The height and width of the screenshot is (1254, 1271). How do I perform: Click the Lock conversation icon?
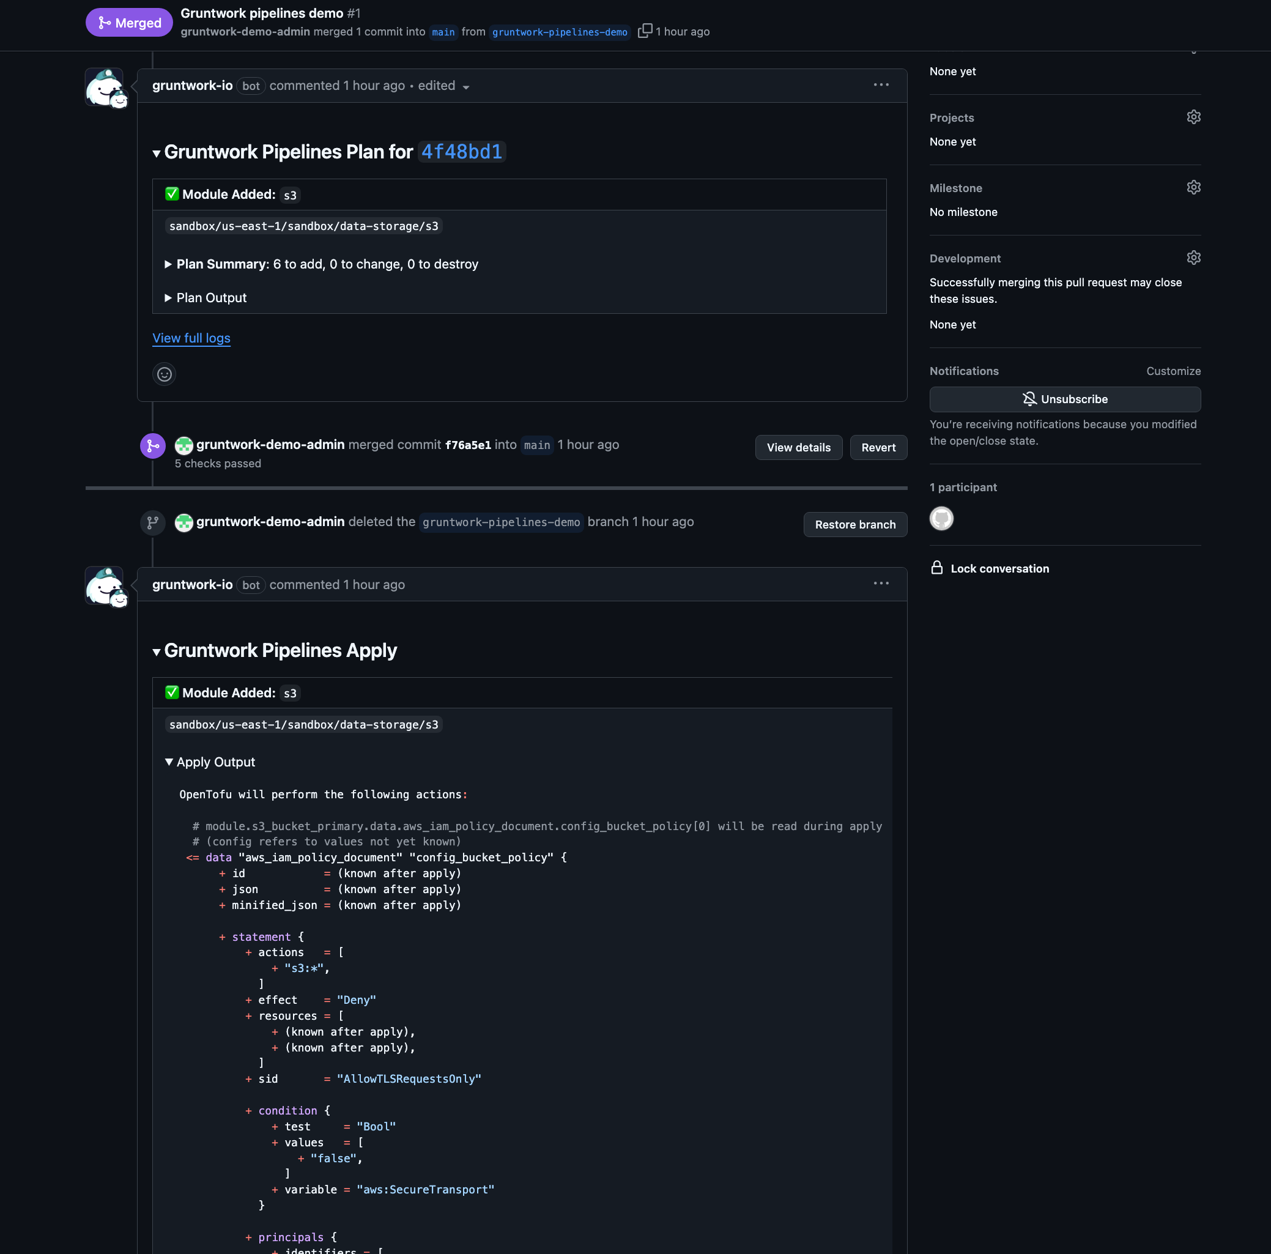coord(937,567)
